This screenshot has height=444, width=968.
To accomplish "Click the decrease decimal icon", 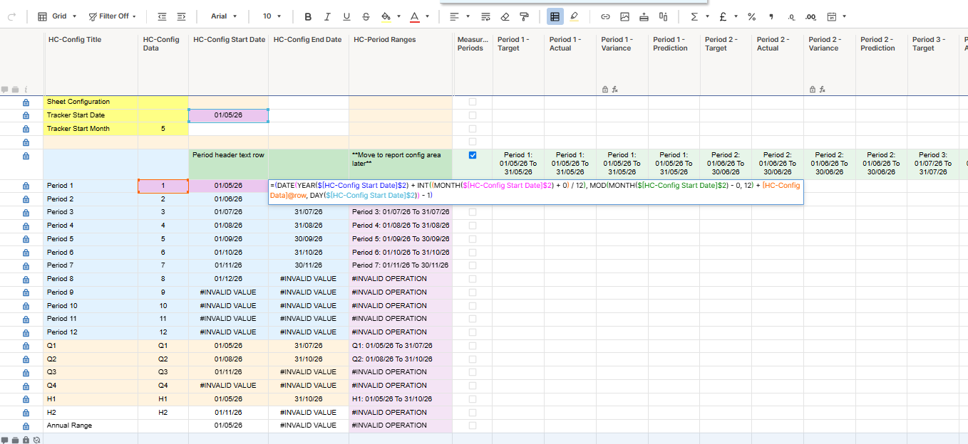I will pos(791,16).
